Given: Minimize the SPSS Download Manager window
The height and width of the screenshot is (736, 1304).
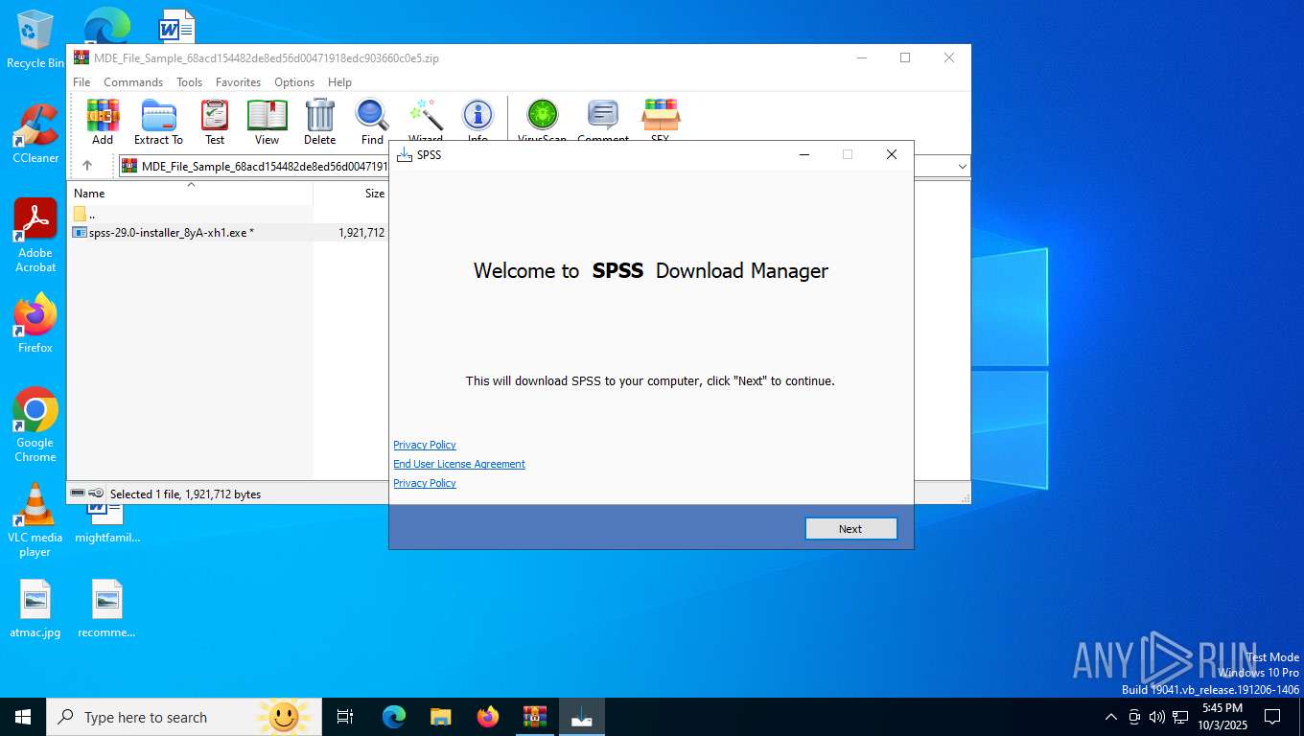Looking at the screenshot, I should coord(804,154).
